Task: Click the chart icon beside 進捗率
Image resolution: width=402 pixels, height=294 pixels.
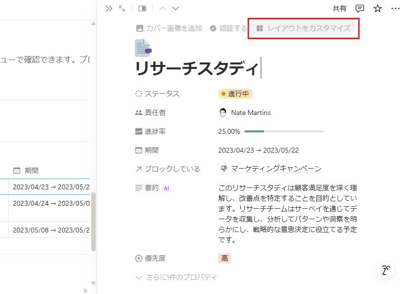Action: (138, 131)
